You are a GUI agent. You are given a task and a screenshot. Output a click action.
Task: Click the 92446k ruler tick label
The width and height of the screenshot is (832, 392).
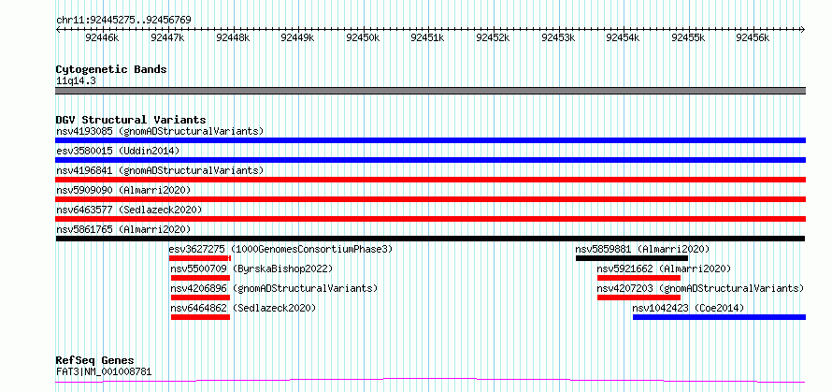coord(103,37)
